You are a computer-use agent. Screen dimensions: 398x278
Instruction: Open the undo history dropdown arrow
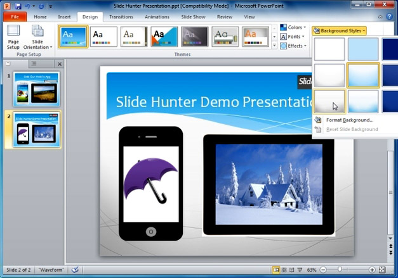(34, 6)
